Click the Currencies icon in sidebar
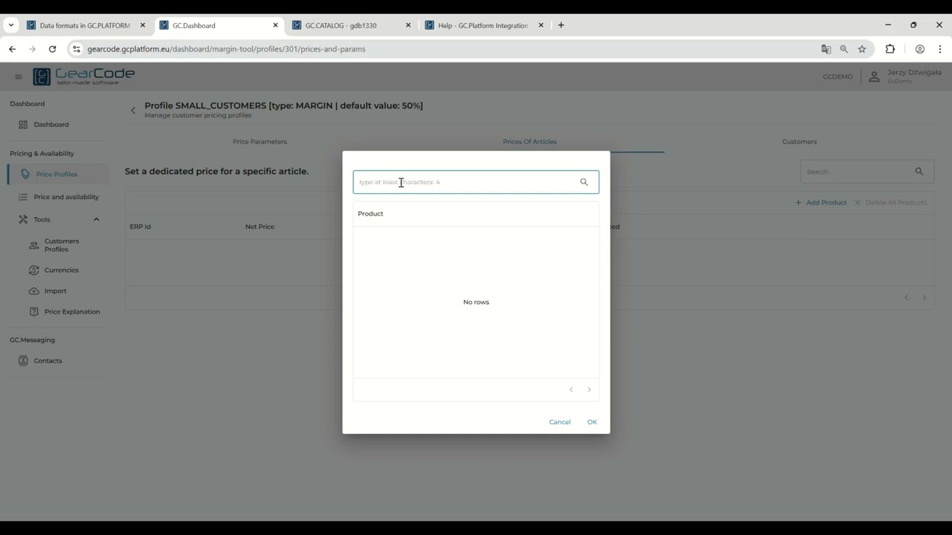This screenshot has width=952, height=535. [x=33, y=270]
